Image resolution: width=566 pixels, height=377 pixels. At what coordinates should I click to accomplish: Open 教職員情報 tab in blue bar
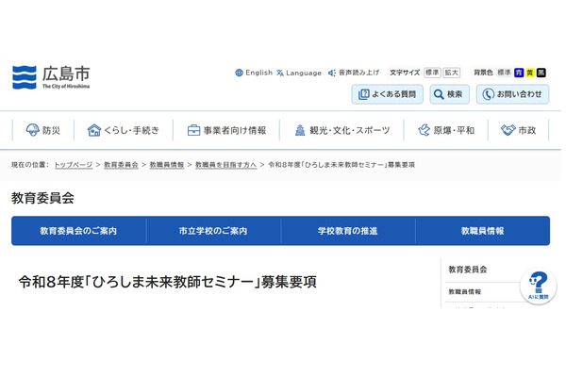coord(483,231)
